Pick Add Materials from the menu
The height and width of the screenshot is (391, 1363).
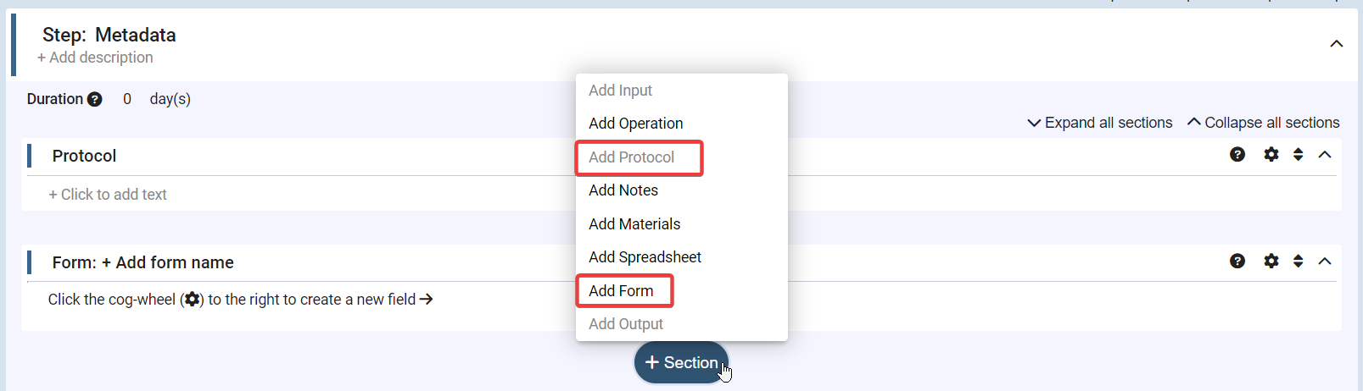(634, 224)
